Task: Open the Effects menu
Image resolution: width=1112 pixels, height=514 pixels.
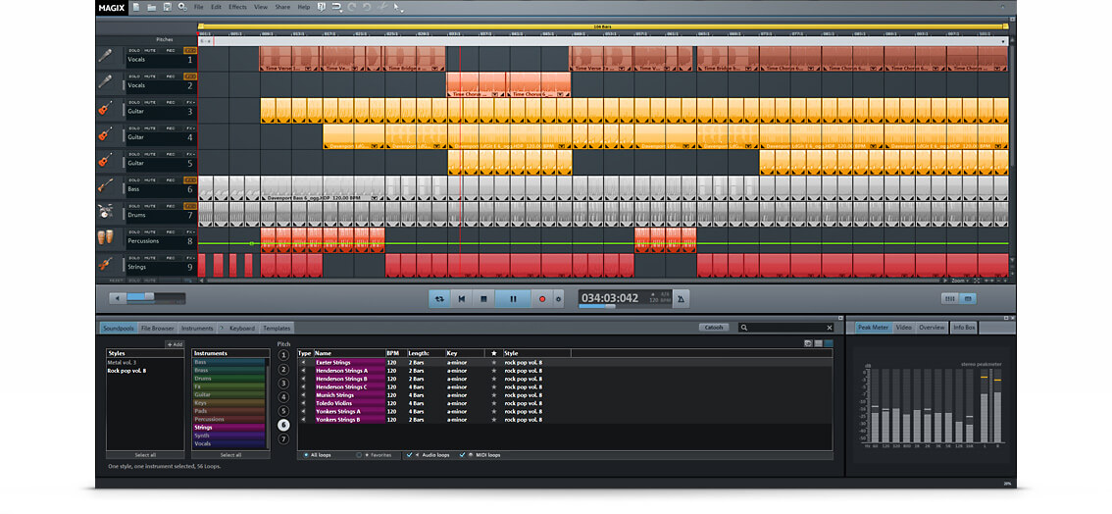Action: click(x=237, y=7)
